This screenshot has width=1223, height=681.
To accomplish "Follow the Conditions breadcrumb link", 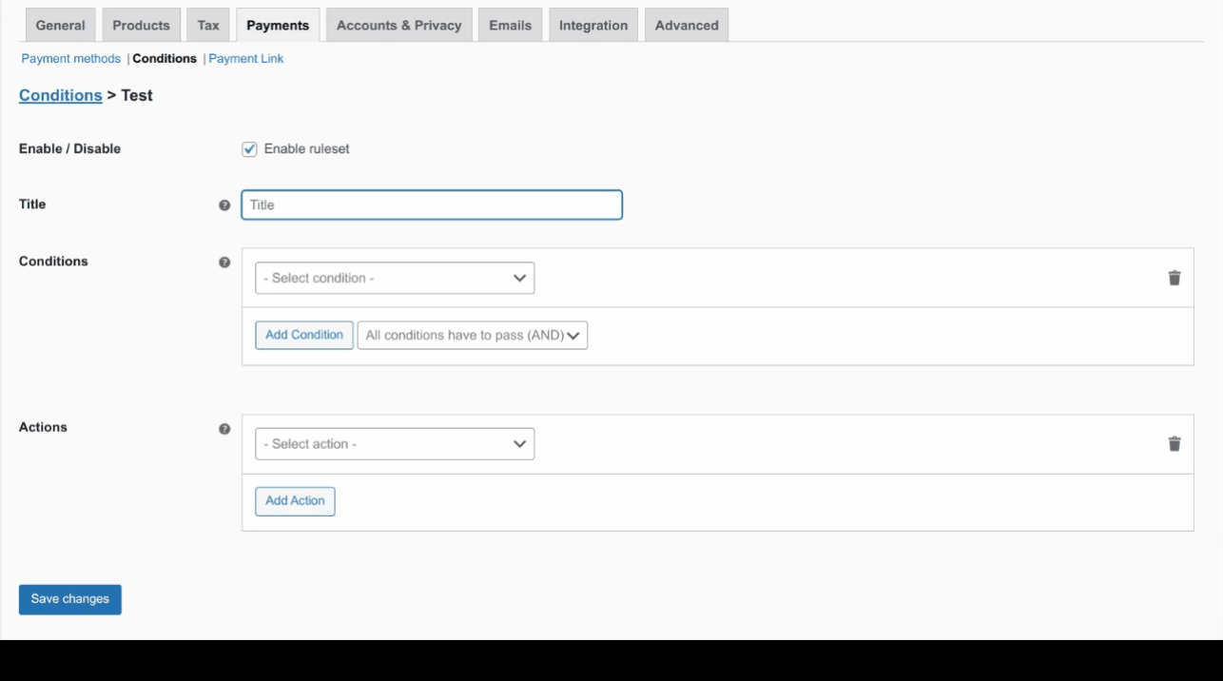I will point(60,95).
